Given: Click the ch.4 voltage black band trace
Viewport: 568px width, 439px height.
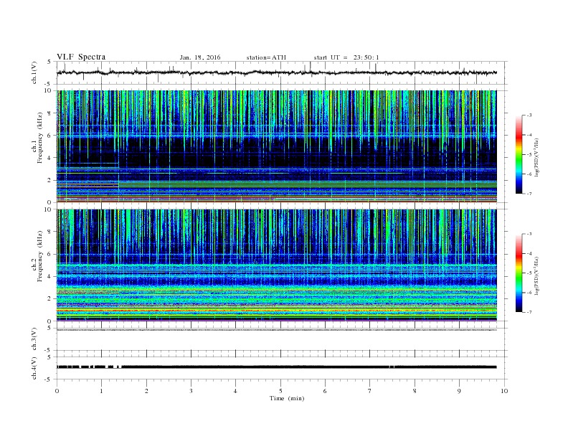Looking at the screenshot, I should click(277, 367).
